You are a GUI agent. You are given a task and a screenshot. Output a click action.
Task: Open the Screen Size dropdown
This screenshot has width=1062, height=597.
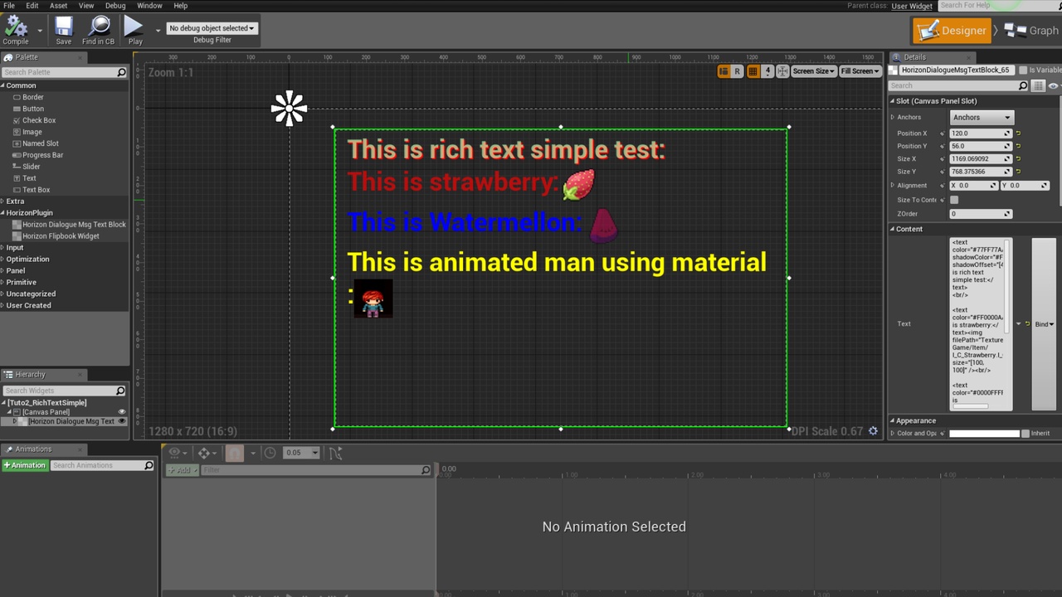point(813,71)
